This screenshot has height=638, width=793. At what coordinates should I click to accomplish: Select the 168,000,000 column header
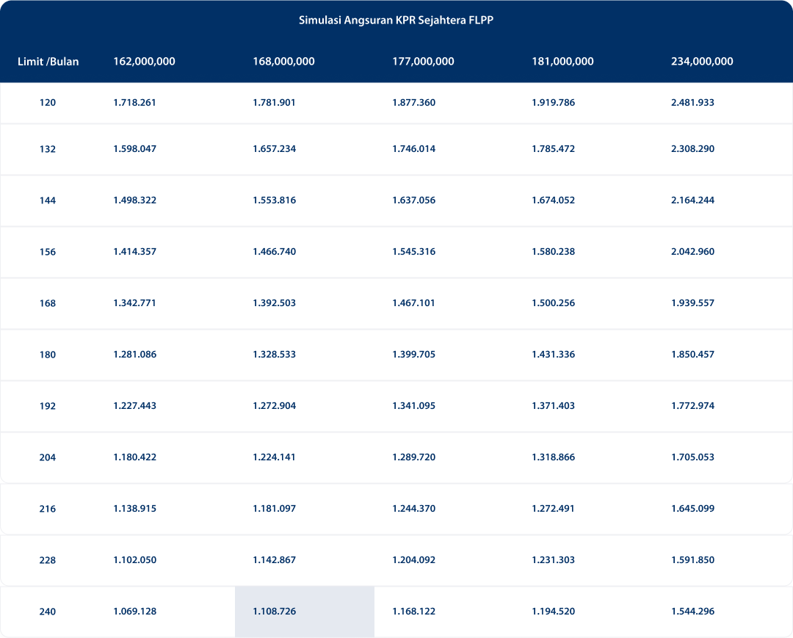[x=283, y=62]
